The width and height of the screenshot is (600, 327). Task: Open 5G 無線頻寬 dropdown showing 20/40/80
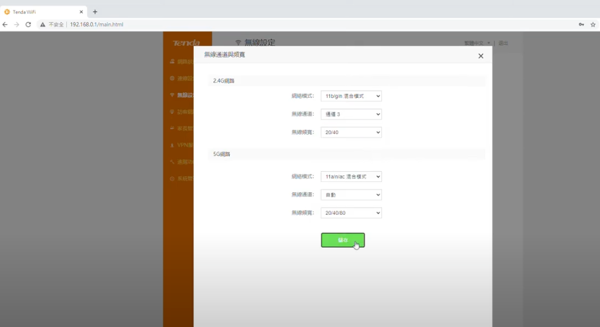point(351,213)
